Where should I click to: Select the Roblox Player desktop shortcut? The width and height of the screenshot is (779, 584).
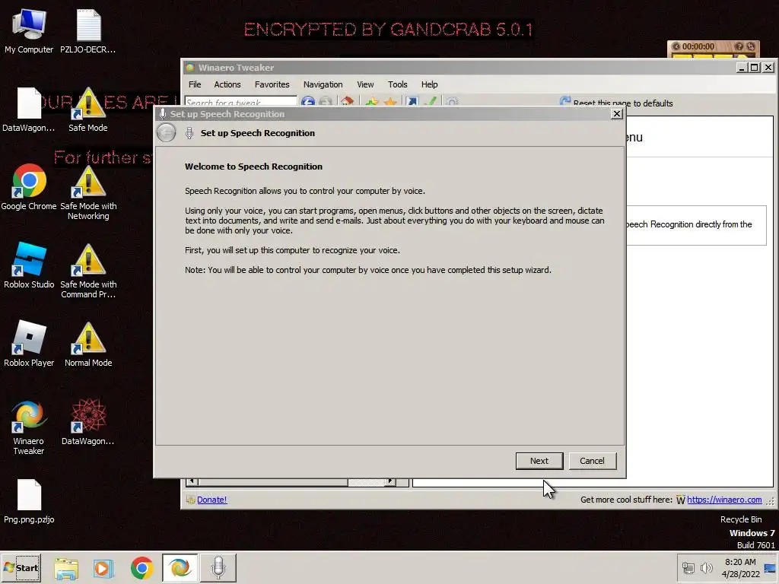[29, 344]
